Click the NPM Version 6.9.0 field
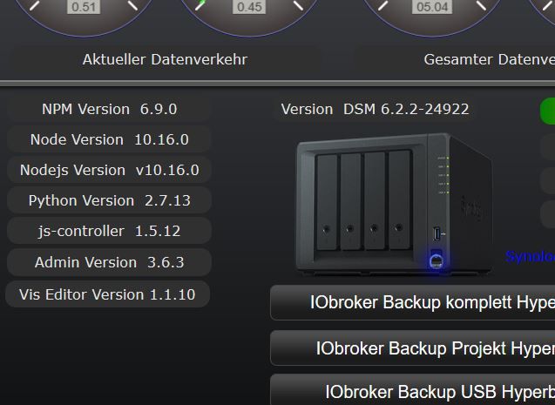Image resolution: width=555 pixels, height=405 pixels. (x=109, y=109)
